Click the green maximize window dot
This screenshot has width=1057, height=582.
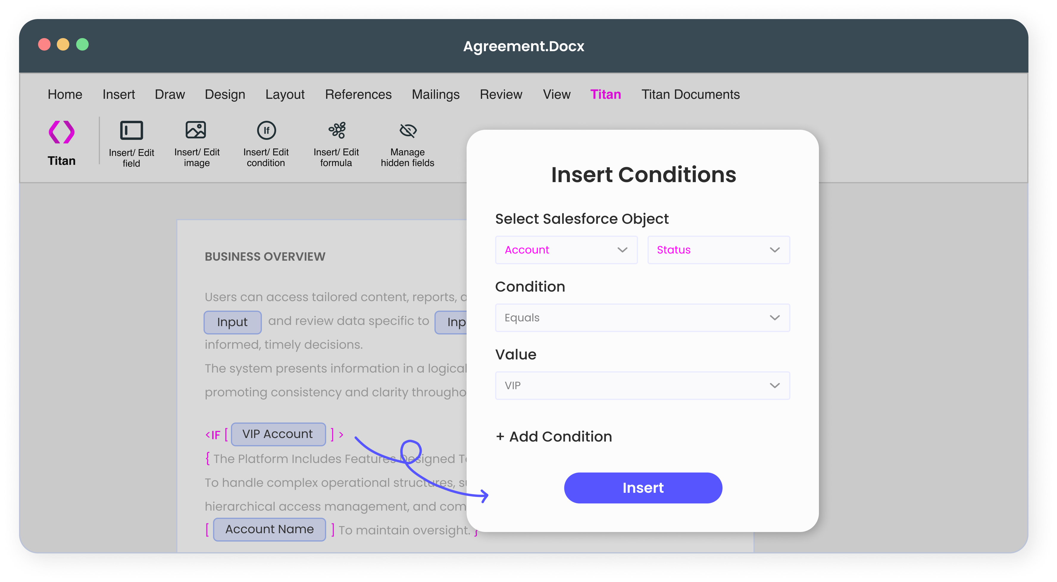(x=82, y=44)
